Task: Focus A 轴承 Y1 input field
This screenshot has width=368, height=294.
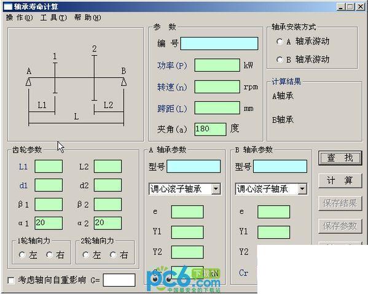Action: click(x=187, y=233)
